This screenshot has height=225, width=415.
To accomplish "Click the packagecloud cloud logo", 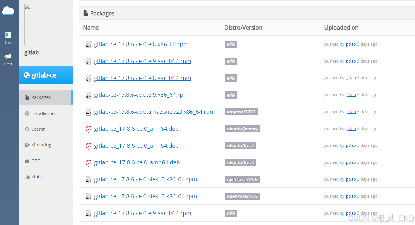I will pos(8,11).
